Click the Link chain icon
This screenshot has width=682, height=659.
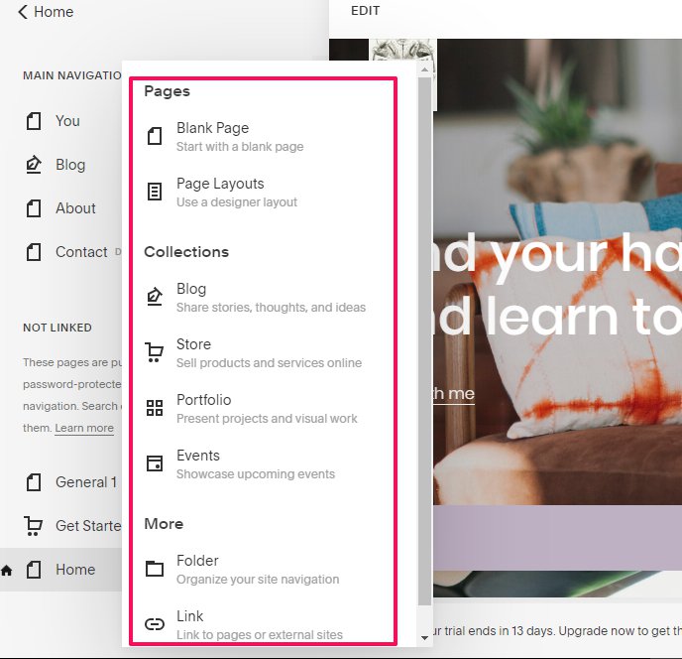tap(155, 624)
